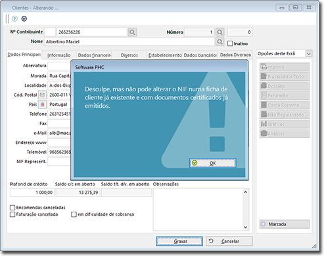326x259 pixels.
Task: Click the Cancelar button
Action: point(229,241)
